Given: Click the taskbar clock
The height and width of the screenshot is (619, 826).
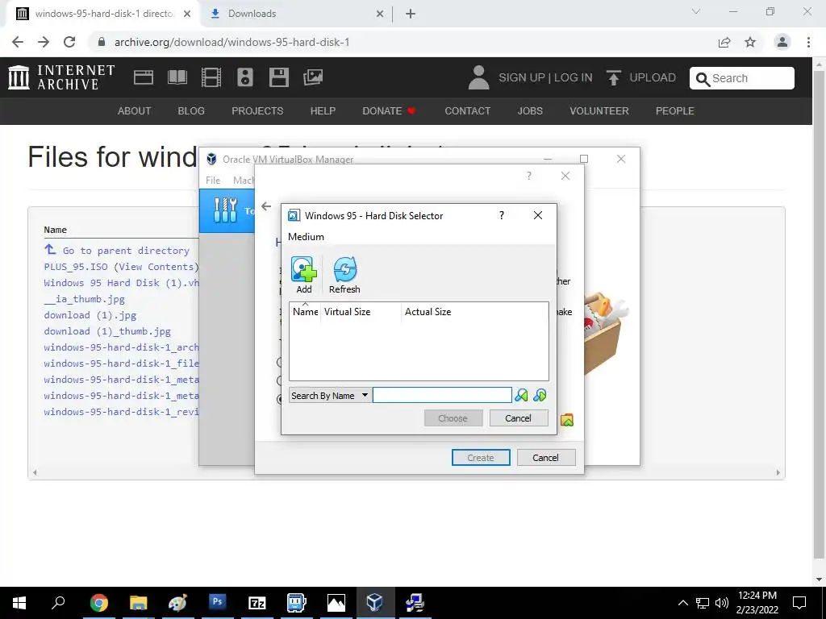Looking at the screenshot, I should [758, 603].
